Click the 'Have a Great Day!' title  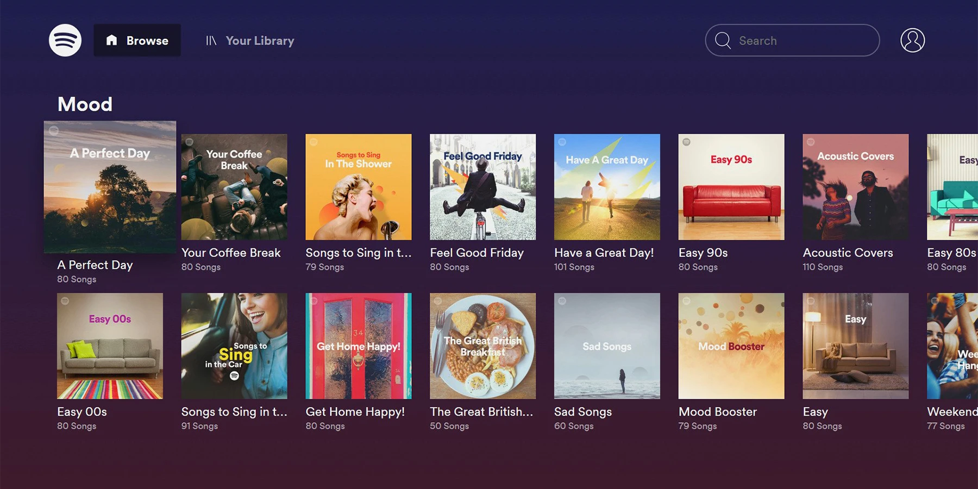point(604,253)
